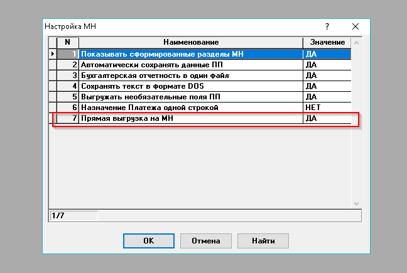Click ДА value for 'Автоматически сохранять данные ПП'

coord(327,65)
